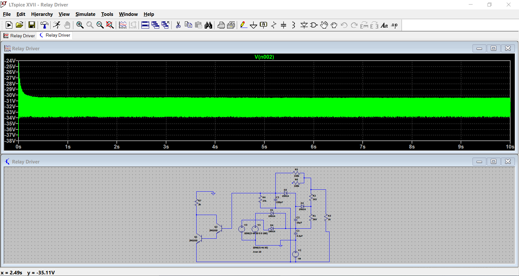This screenshot has width=519, height=276.
Task: Select the Capacitor placement tool
Action: (284, 25)
